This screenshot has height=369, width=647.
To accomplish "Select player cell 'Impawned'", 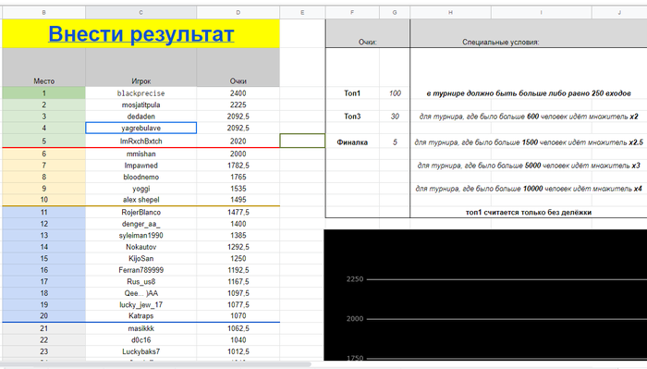I will click(x=140, y=166).
